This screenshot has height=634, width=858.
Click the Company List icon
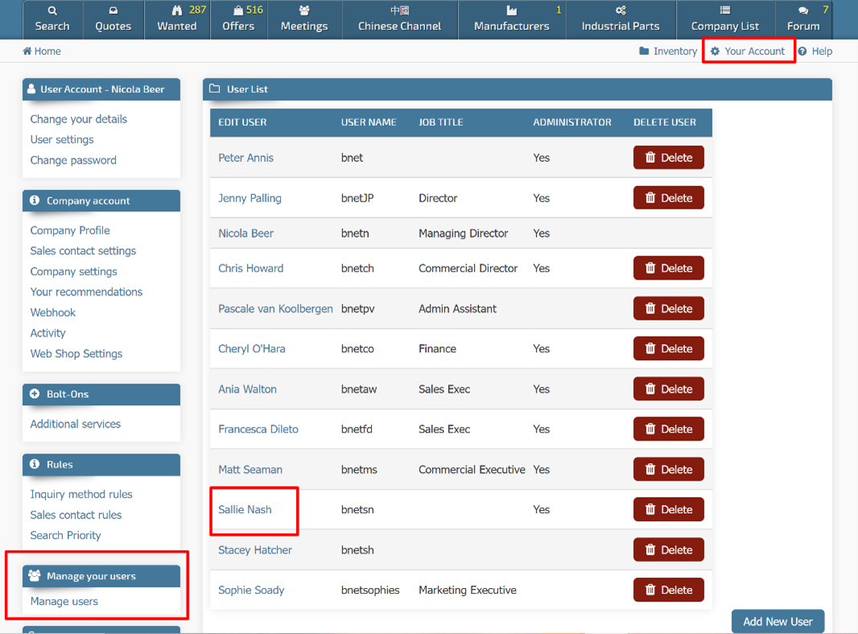(725, 10)
